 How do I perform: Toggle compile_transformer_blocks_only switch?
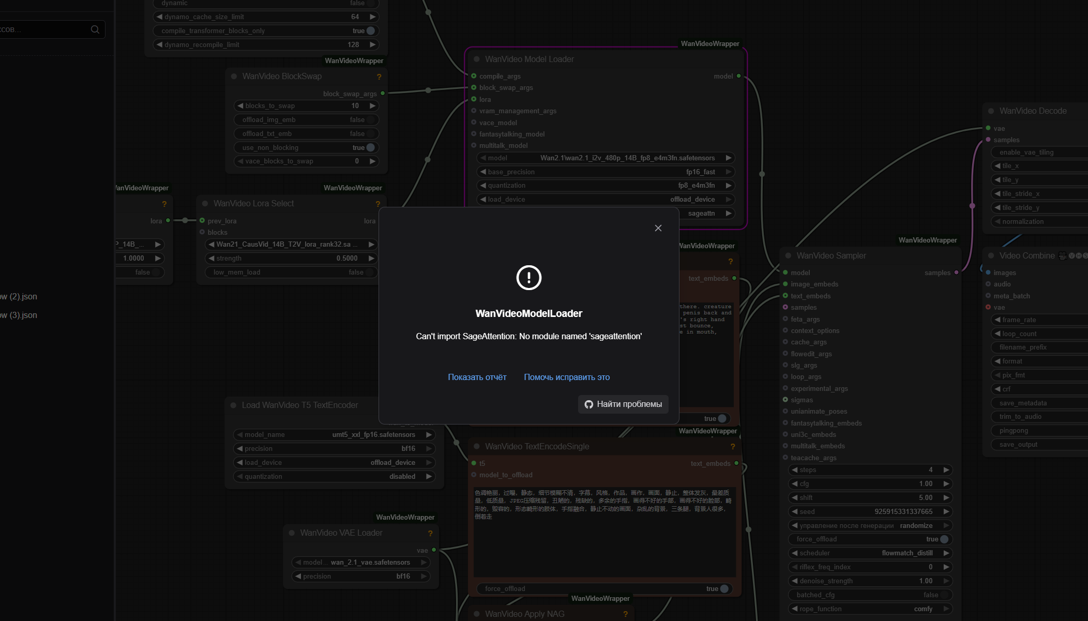point(370,31)
